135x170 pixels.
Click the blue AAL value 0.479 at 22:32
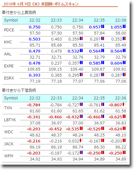35,51
